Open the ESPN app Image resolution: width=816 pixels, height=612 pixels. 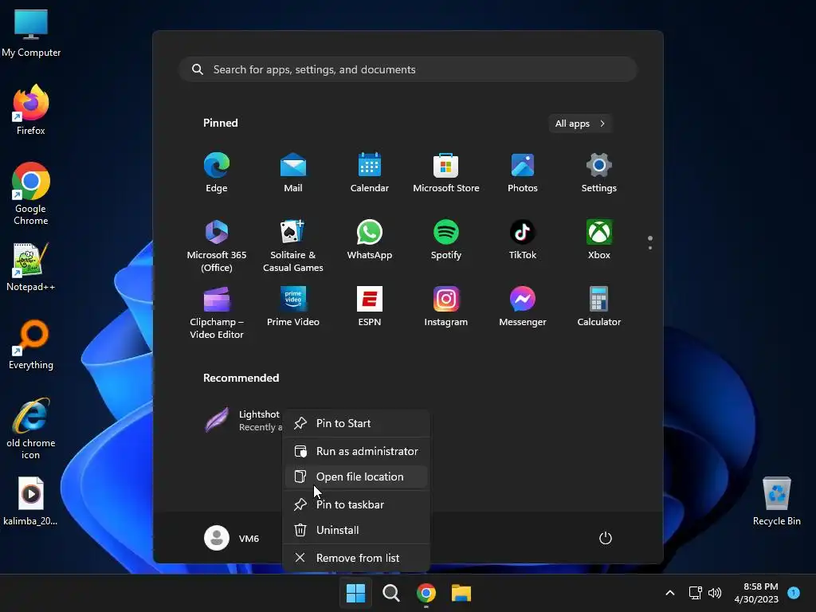click(x=370, y=307)
